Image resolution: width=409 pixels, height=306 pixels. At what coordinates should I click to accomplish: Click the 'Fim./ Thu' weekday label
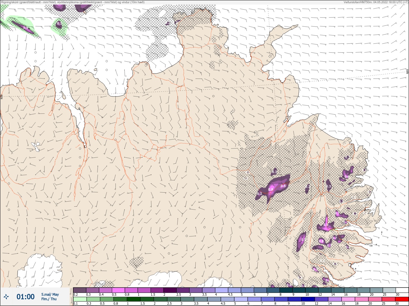pyautogui.click(x=49, y=299)
